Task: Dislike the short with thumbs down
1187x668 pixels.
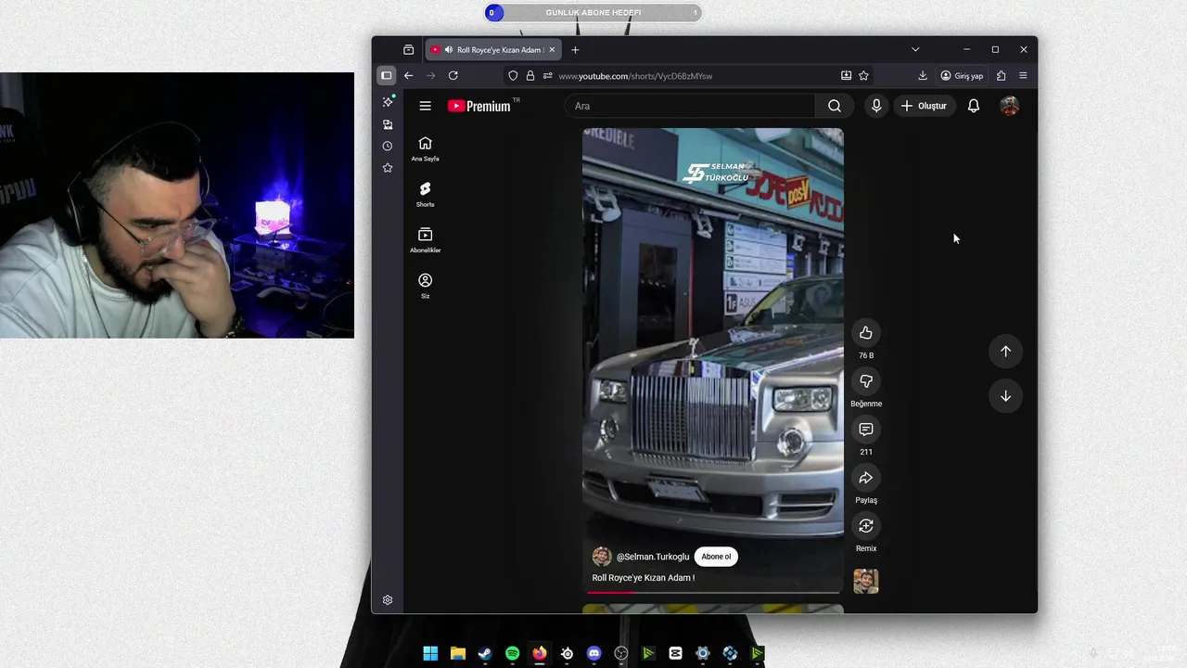Action: (866, 381)
